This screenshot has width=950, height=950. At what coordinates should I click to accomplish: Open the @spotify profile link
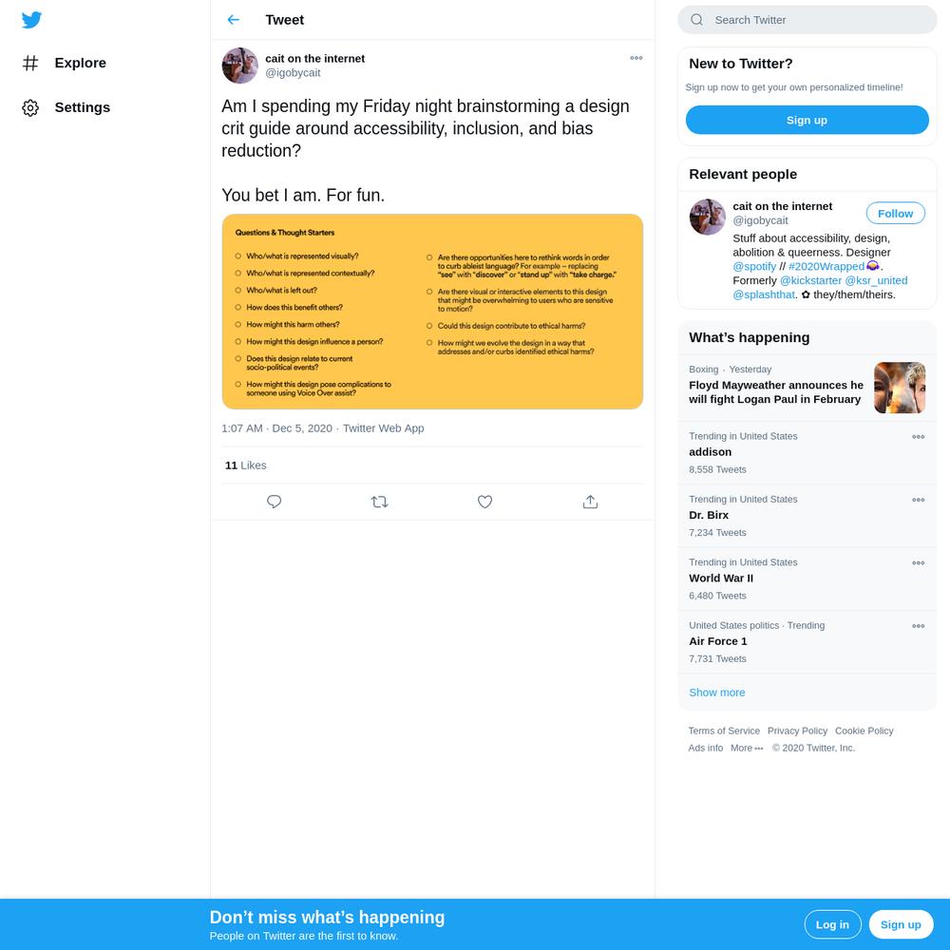point(754,266)
